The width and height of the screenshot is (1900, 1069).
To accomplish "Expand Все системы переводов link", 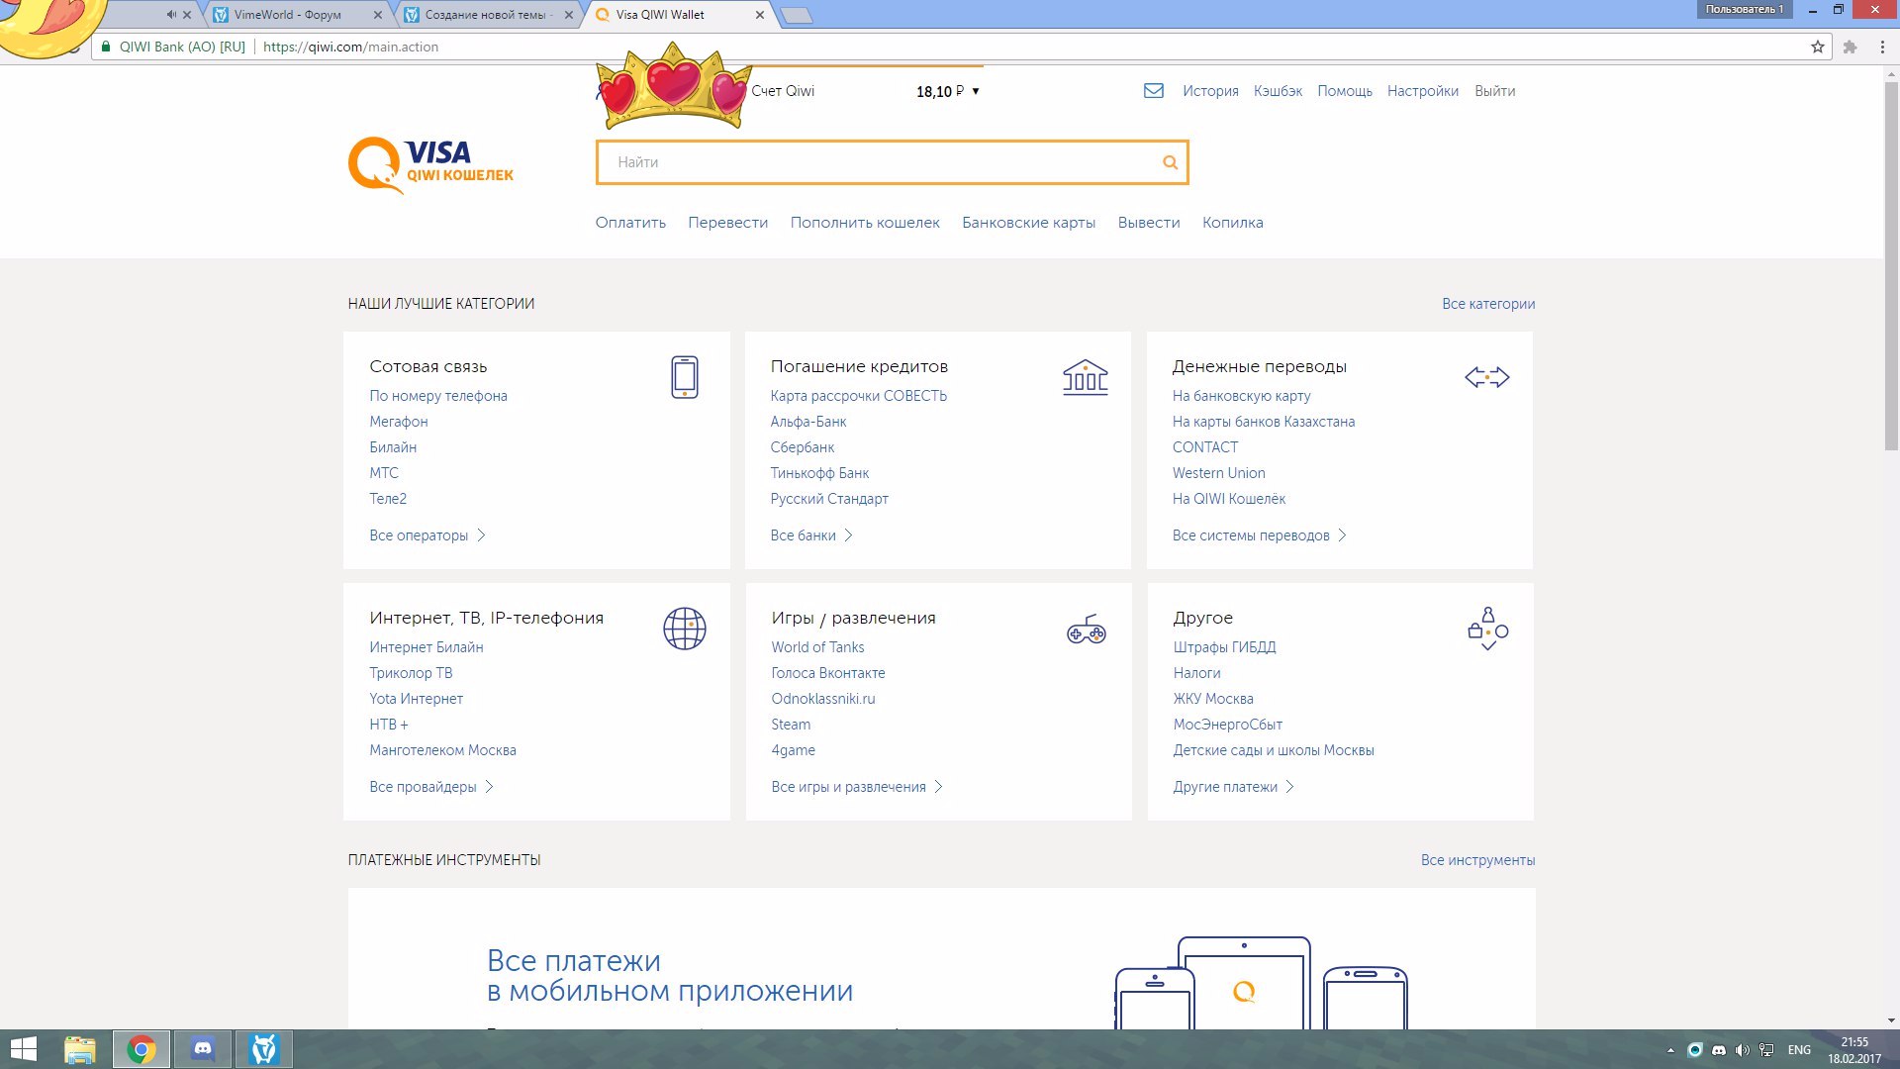I will click(x=1260, y=535).
